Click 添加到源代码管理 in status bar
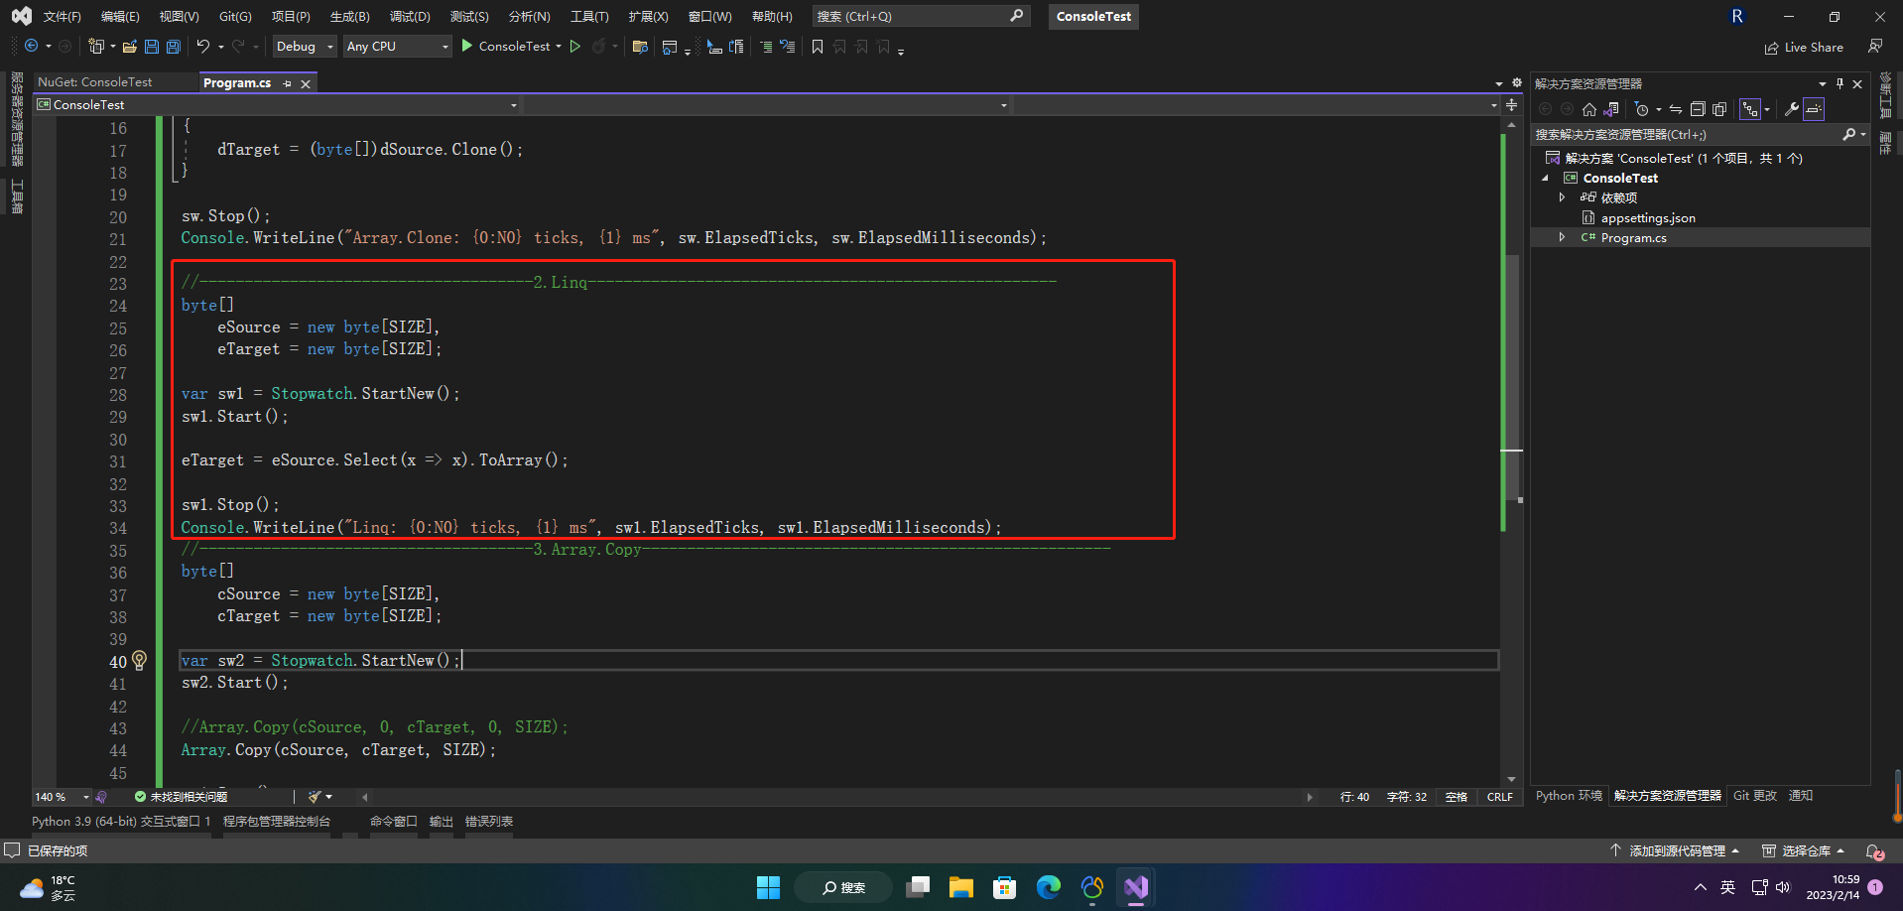Viewport: 1903px width, 911px height. click(x=1674, y=850)
